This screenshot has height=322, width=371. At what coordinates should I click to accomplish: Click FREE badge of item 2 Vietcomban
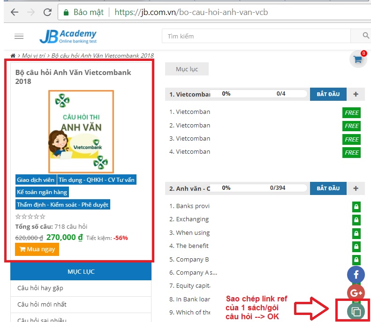pyautogui.click(x=351, y=126)
